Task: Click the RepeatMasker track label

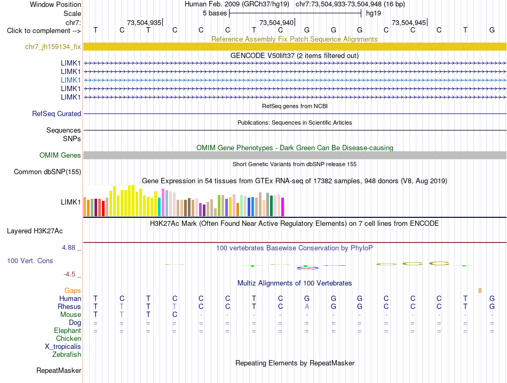Action: (x=59, y=370)
